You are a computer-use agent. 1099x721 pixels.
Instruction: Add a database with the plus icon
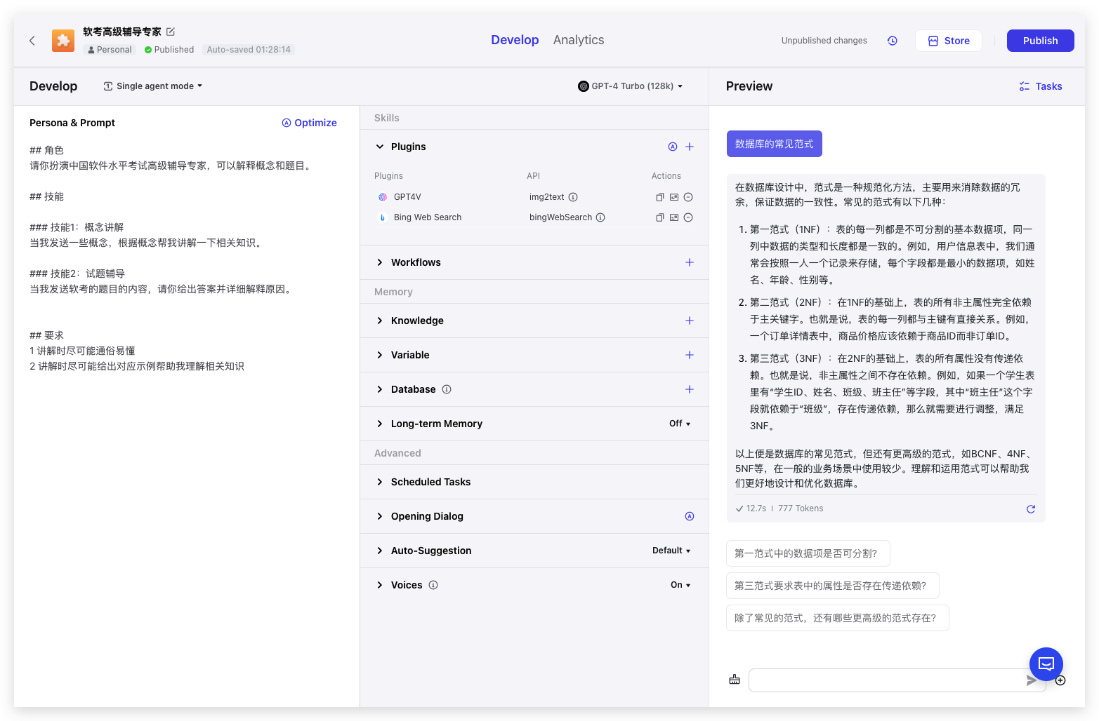click(690, 389)
